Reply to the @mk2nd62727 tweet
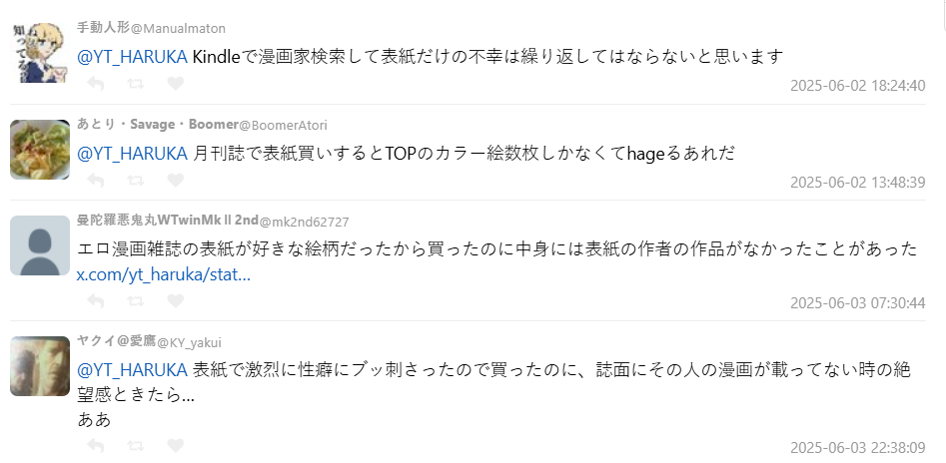Image resolution: width=946 pixels, height=463 pixels. point(96,300)
